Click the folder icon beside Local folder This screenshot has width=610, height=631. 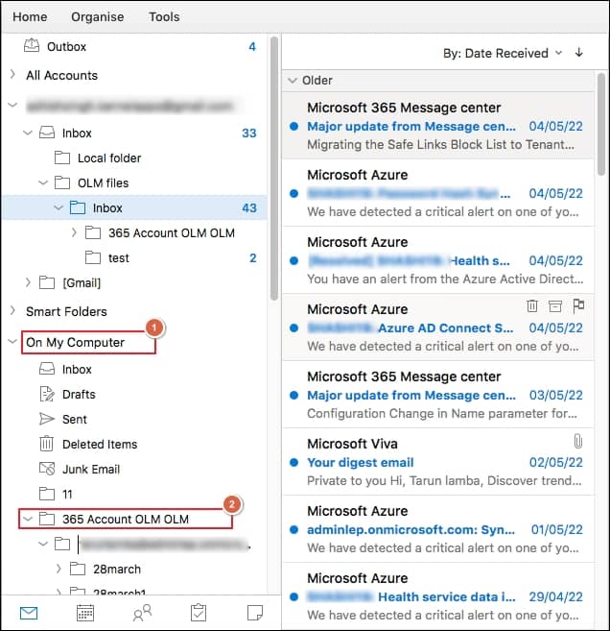[x=62, y=158]
